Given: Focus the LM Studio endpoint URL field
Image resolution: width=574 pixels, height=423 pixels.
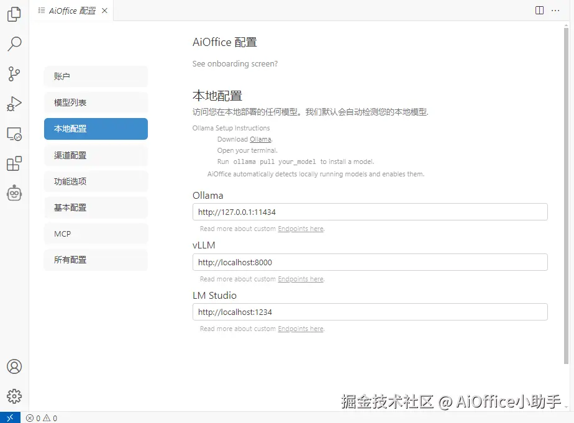Looking at the screenshot, I should (x=370, y=312).
